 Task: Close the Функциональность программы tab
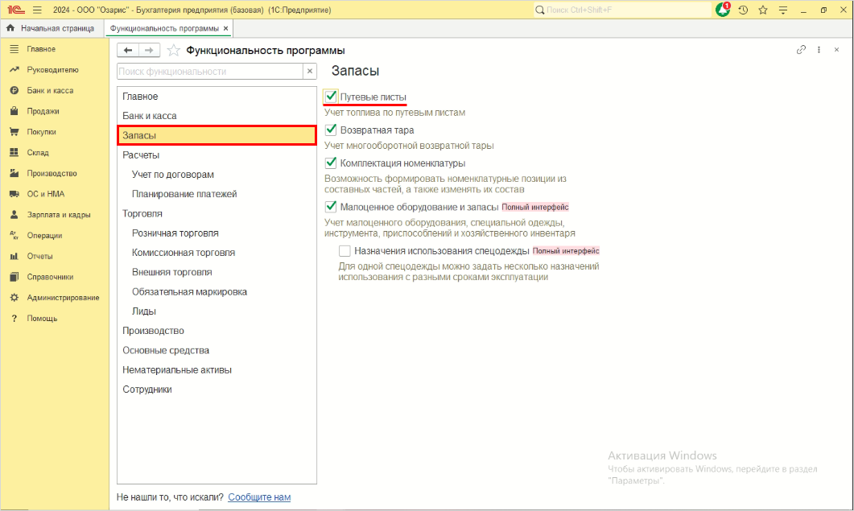pos(226,28)
